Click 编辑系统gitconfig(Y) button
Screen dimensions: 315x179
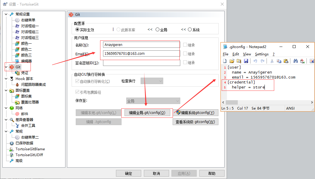[196, 113]
